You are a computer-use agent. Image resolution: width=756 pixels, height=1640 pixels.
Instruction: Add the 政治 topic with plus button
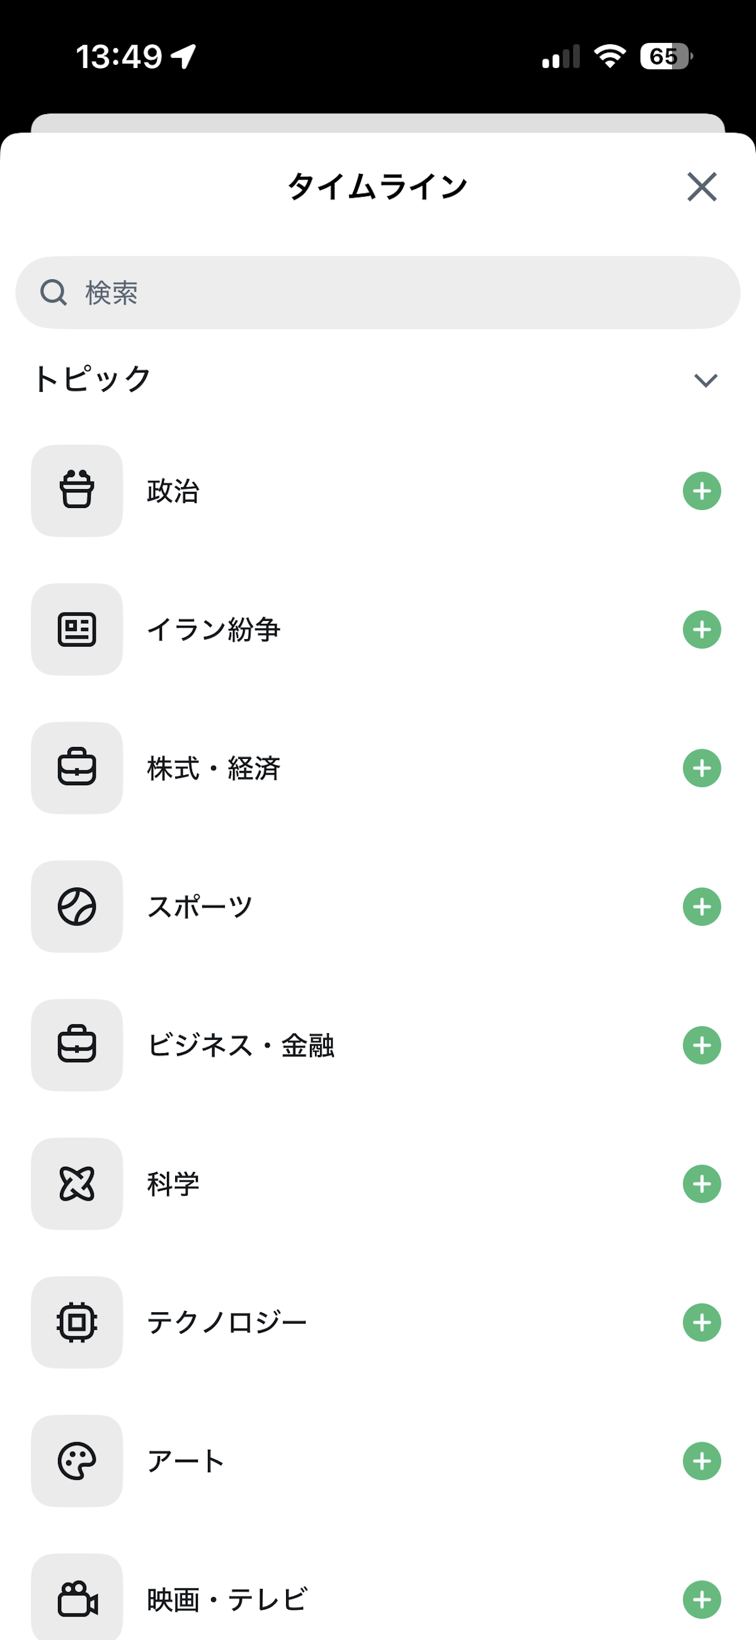pos(701,491)
